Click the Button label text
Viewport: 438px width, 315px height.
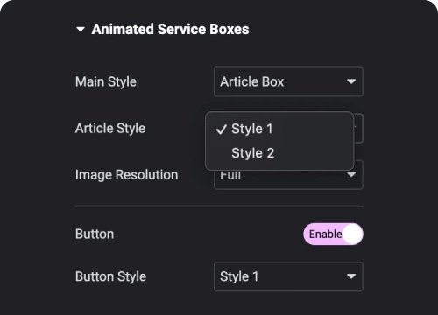click(x=95, y=234)
